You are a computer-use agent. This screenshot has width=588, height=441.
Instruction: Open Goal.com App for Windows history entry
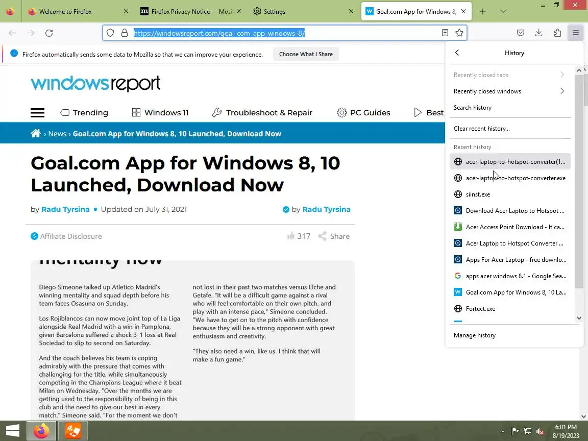pos(510,292)
